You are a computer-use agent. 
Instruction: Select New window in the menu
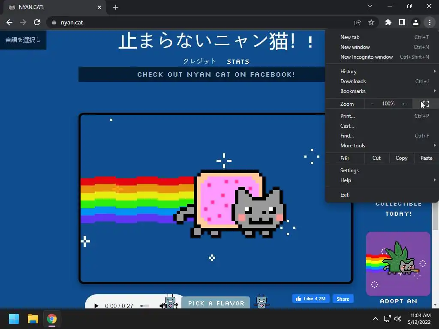382,47
